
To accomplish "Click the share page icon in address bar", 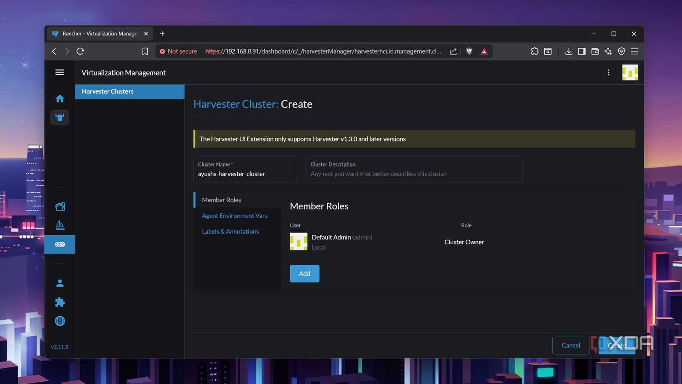I will (453, 51).
